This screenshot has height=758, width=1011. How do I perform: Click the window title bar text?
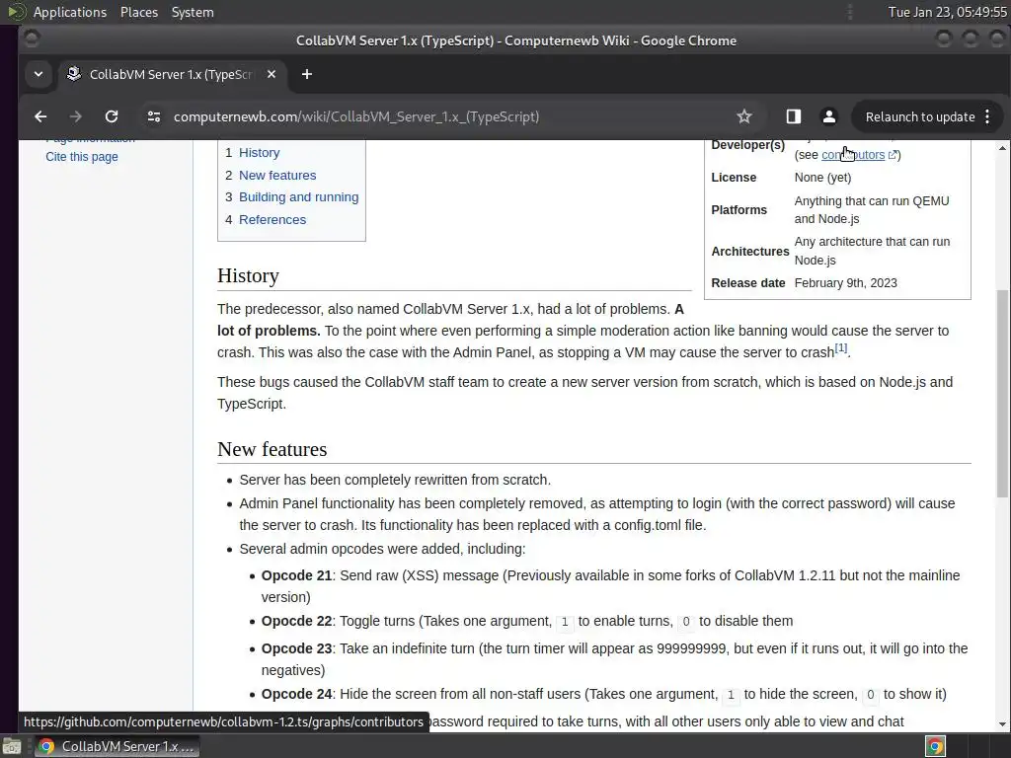[515, 40]
